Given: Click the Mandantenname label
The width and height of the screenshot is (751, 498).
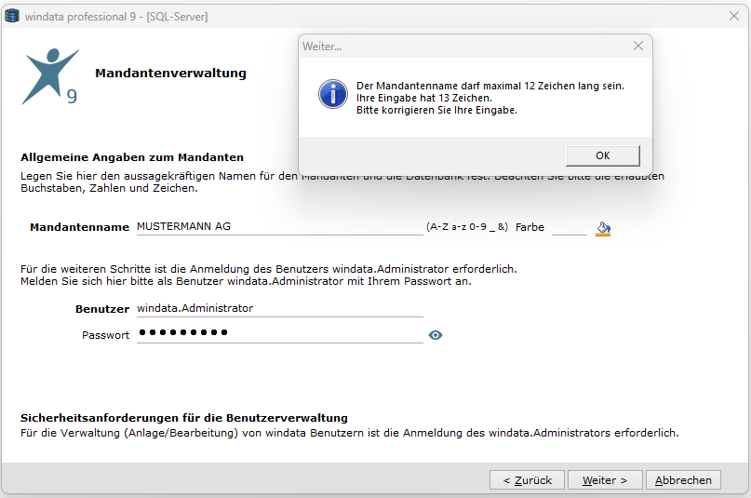Looking at the screenshot, I should tap(79, 227).
